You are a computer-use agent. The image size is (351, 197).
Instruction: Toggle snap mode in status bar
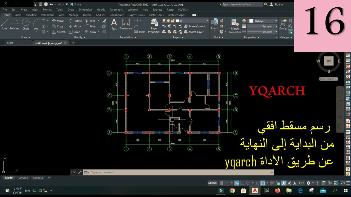(x=227, y=183)
